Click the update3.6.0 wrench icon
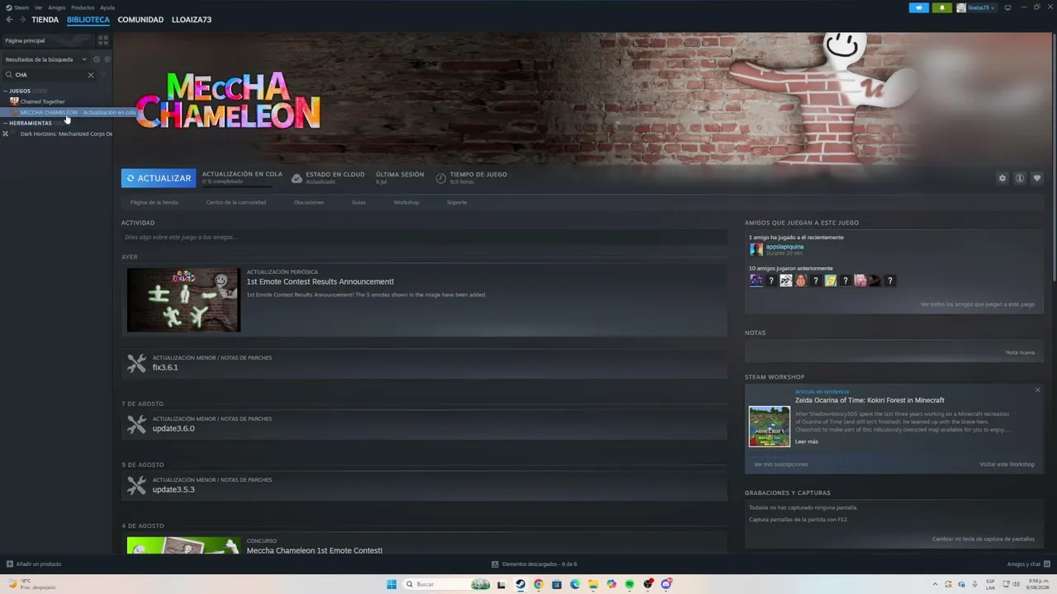1057x594 pixels. coord(136,424)
